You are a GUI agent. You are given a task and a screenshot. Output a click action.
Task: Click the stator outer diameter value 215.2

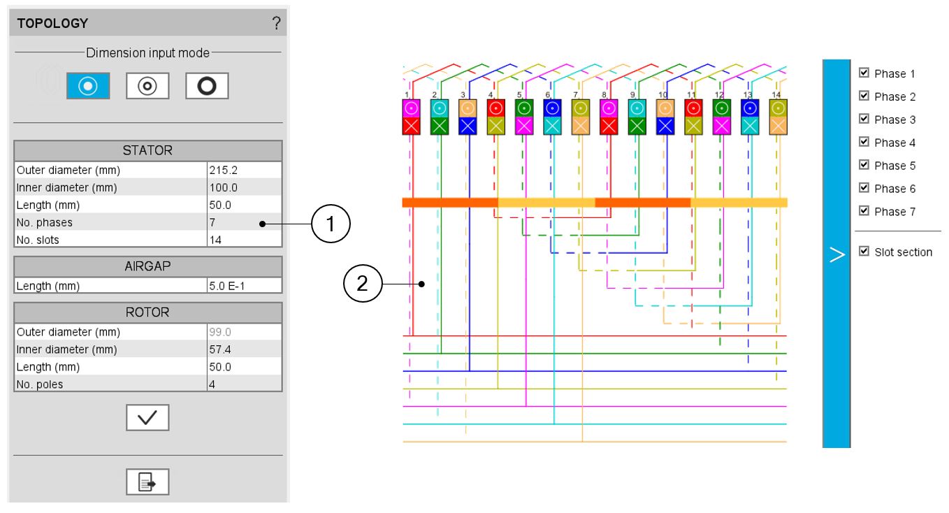pos(244,171)
